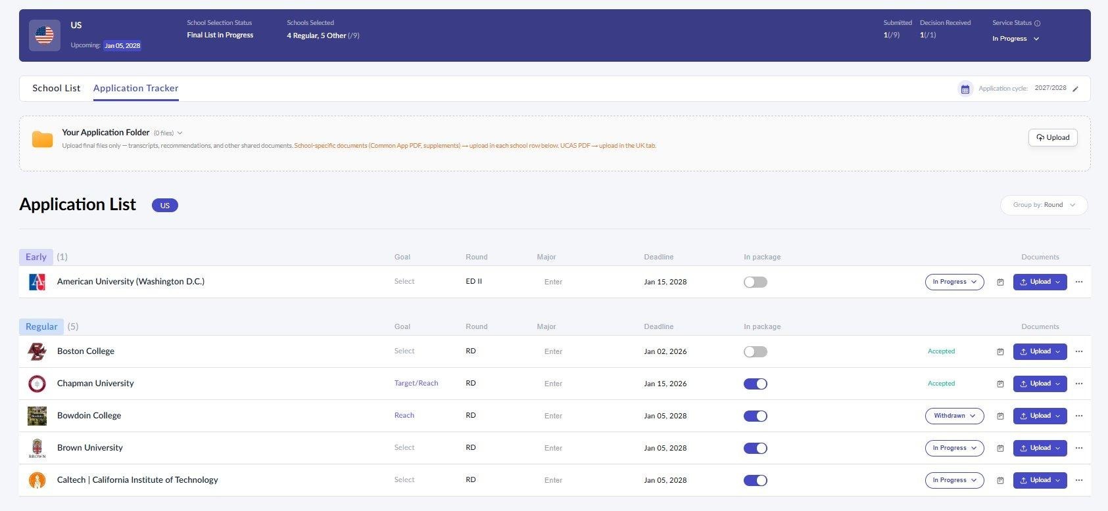Click the US flag icon in header
Viewport: 1108px width, 511px height.
pyautogui.click(x=45, y=35)
